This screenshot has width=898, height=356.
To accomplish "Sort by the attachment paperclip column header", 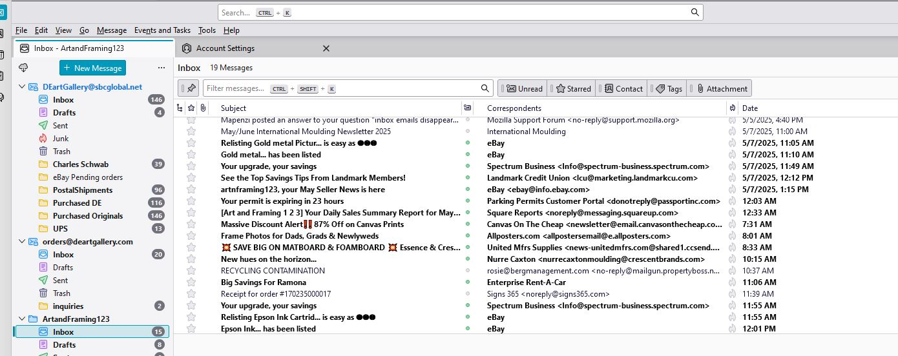I will coord(203,108).
